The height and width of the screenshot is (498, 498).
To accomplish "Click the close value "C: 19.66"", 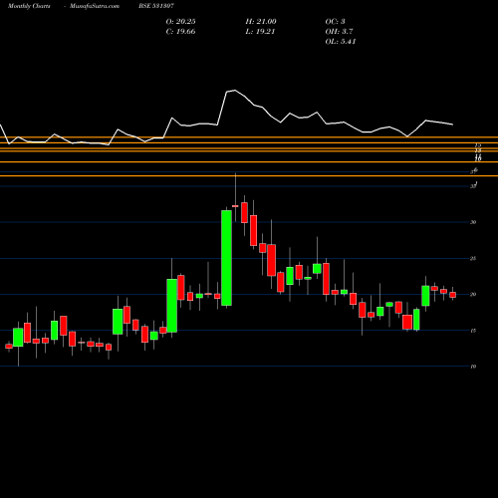I will (x=180, y=32).
